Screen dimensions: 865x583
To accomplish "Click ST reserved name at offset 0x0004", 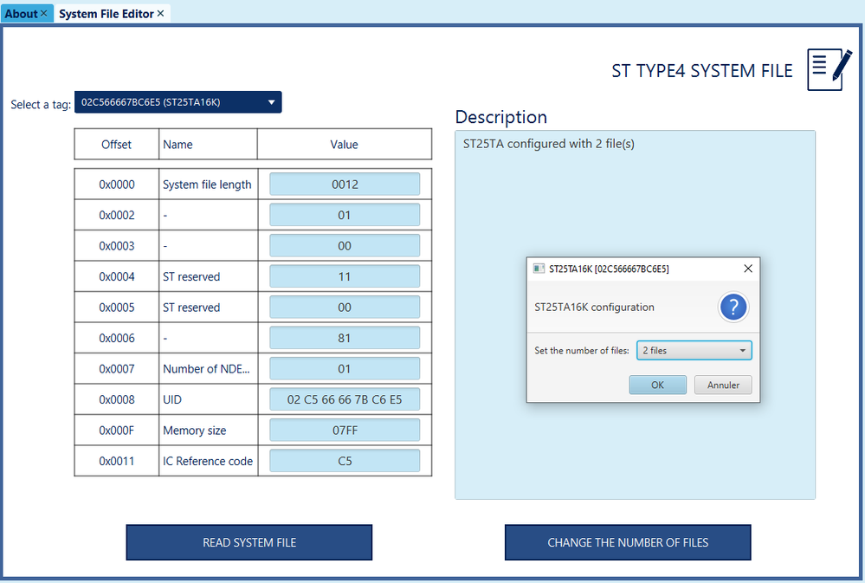I will point(208,276).
